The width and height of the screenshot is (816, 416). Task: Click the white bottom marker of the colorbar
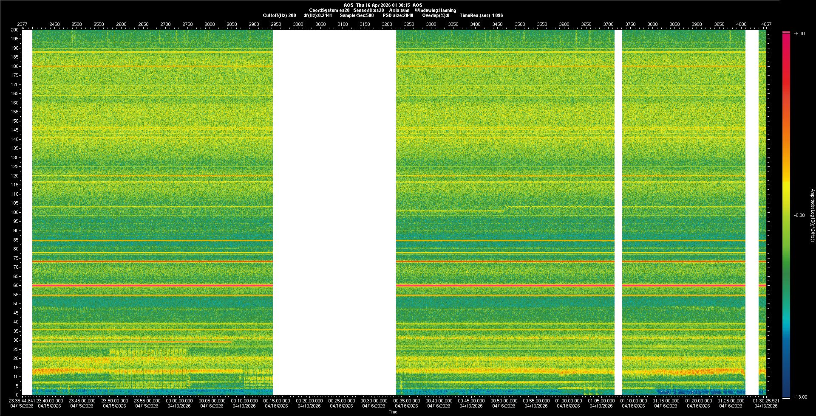pos(786,398)
